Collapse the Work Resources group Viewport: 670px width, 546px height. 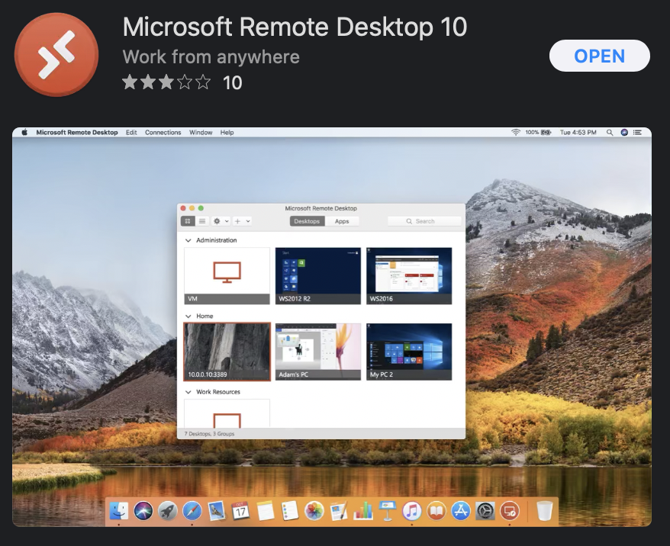188,392
